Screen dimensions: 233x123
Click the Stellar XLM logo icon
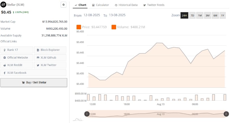pyautogui.click(x=3, y=5)
